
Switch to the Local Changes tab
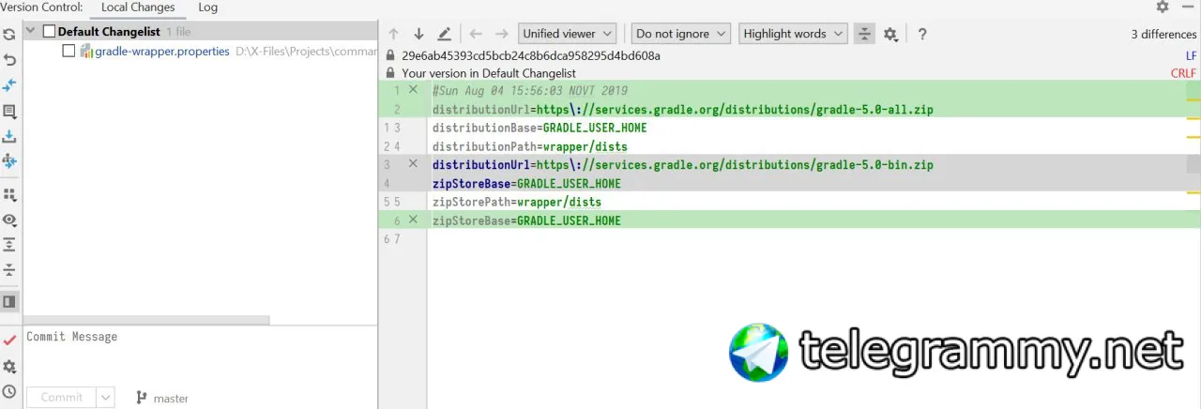click(138, 8)
